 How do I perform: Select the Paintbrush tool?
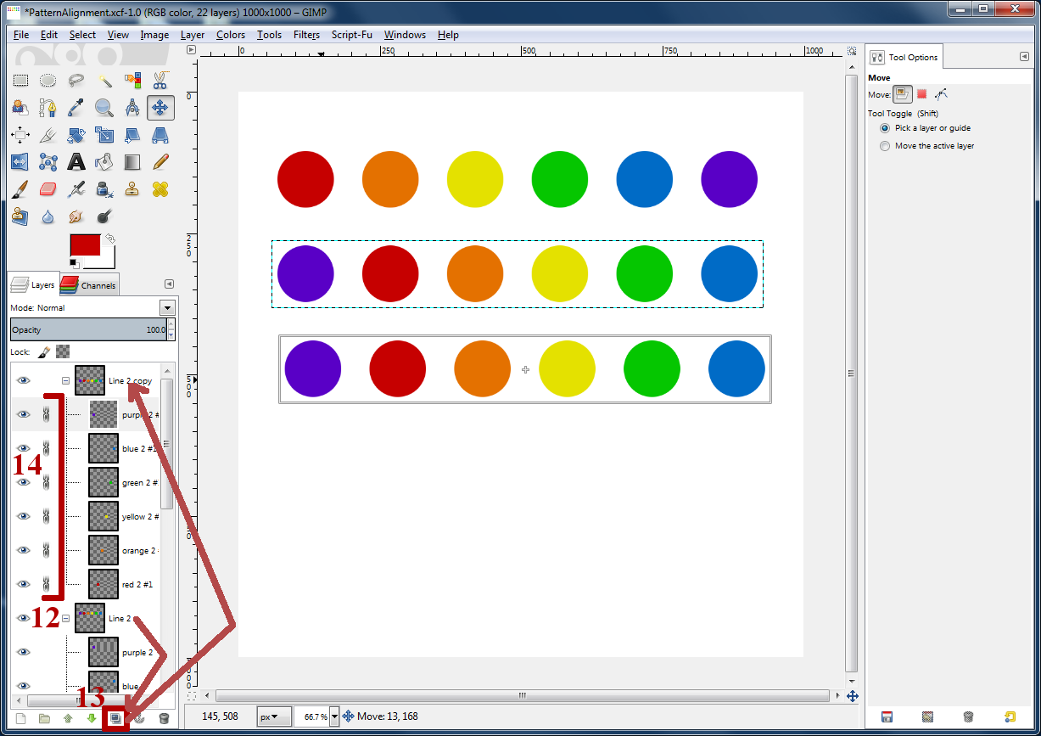[x=20, y=188]
